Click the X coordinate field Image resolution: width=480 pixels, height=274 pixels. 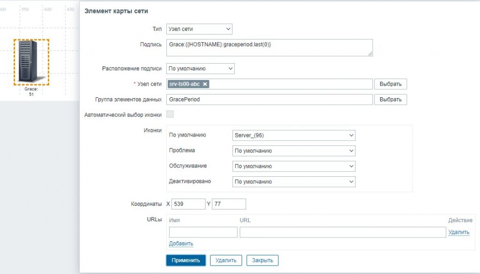[188, 204]
